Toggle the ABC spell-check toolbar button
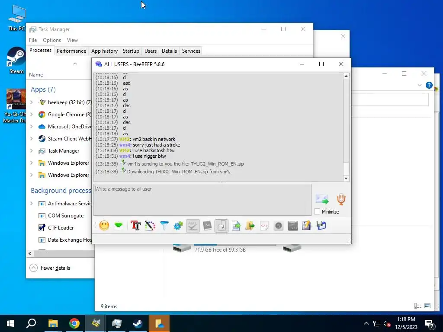This screenshot has height=332, width=443. (193, 226)
